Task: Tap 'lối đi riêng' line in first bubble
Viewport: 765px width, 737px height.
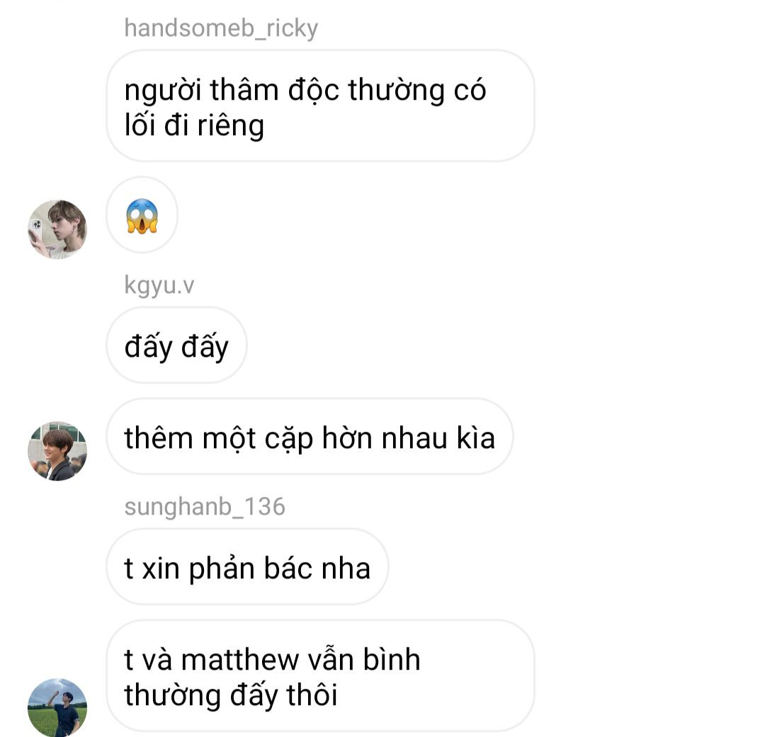Action: pyautogui.click(x=194, y=126)
